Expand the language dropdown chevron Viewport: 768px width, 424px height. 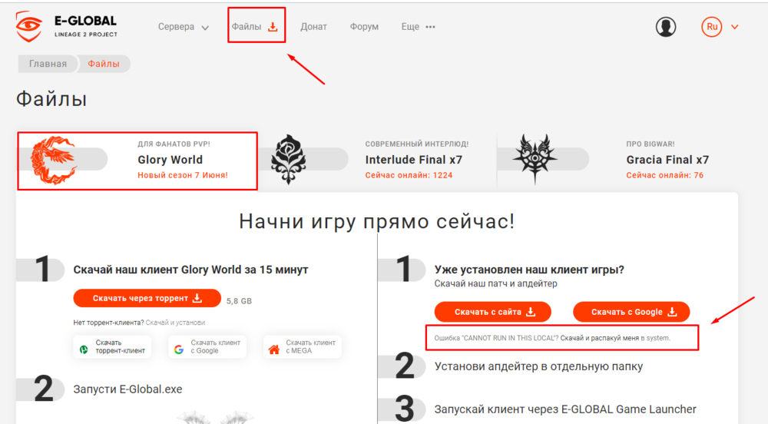735,28
